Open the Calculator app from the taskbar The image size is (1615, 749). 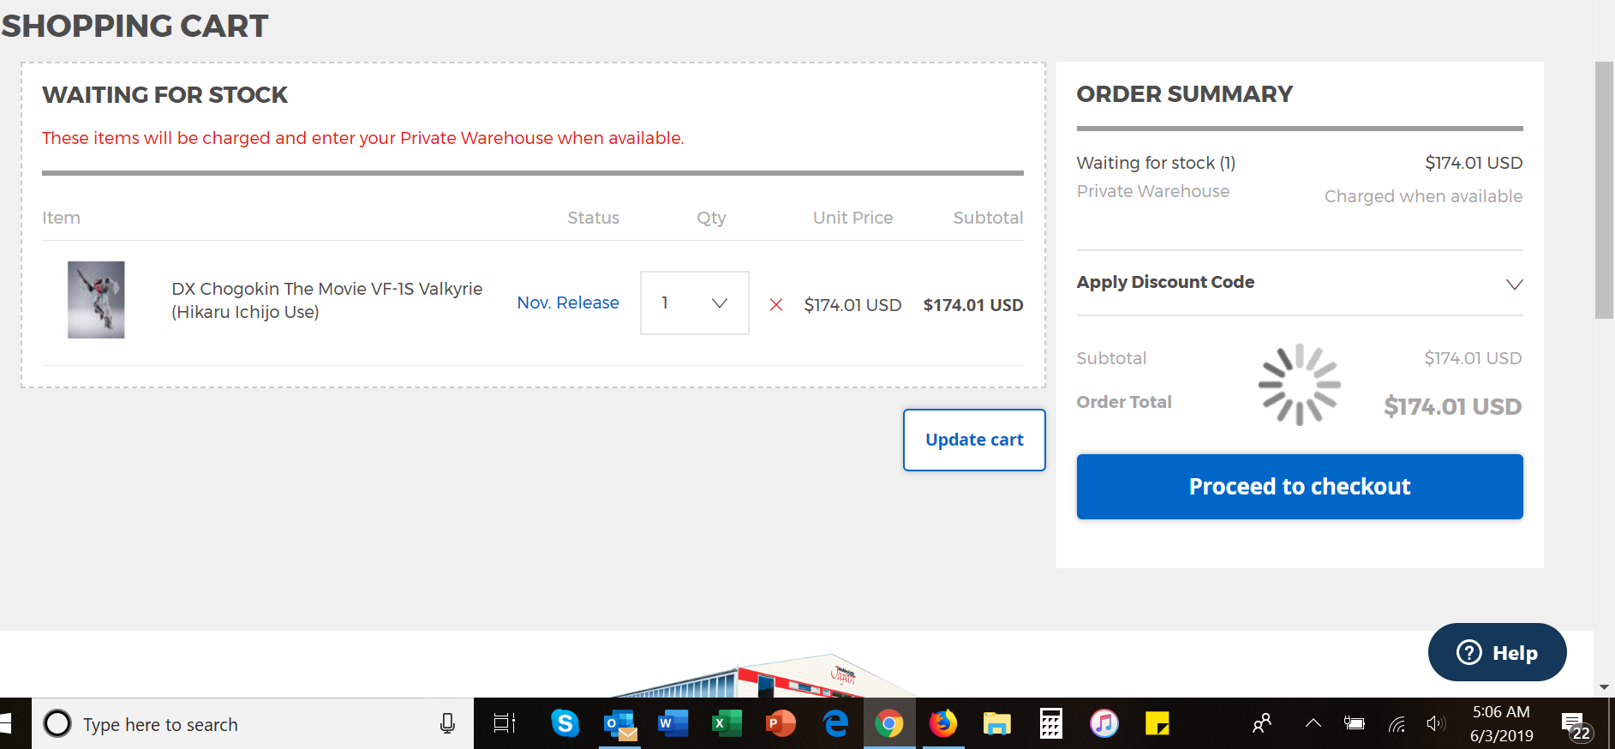pos(1050,724)
